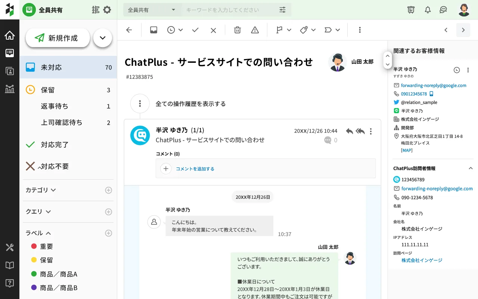Reply all to 半沢 ゆき乃's message
The height and width of the screenshot is (299, 478).
coord(360,131)
